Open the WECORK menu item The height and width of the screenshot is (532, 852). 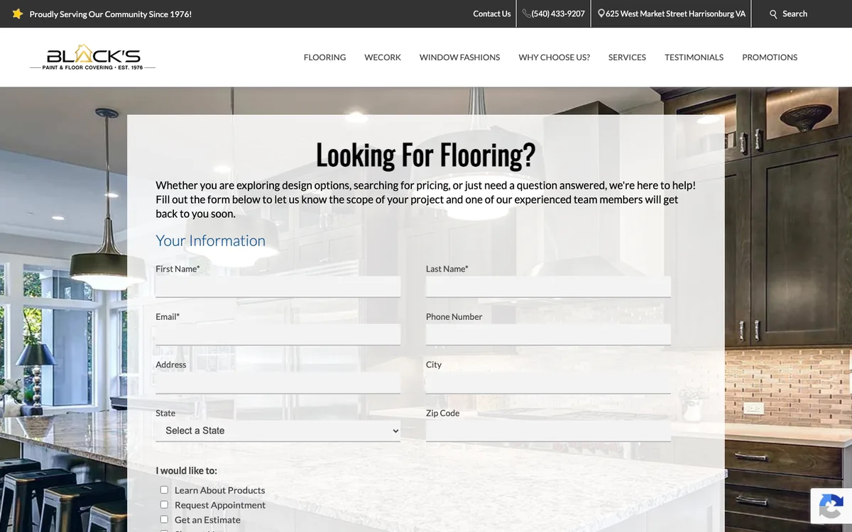383,57
